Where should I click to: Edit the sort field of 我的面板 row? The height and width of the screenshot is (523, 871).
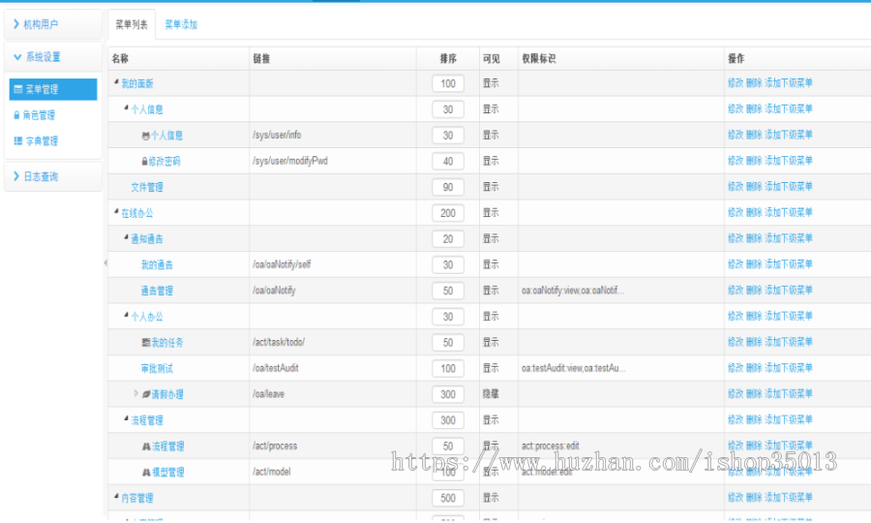pyautogui.click(x=448, y=83)
